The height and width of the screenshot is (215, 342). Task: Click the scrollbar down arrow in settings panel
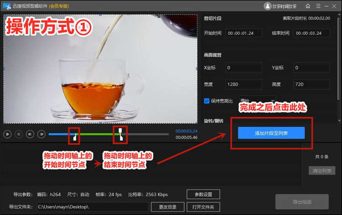339,121
